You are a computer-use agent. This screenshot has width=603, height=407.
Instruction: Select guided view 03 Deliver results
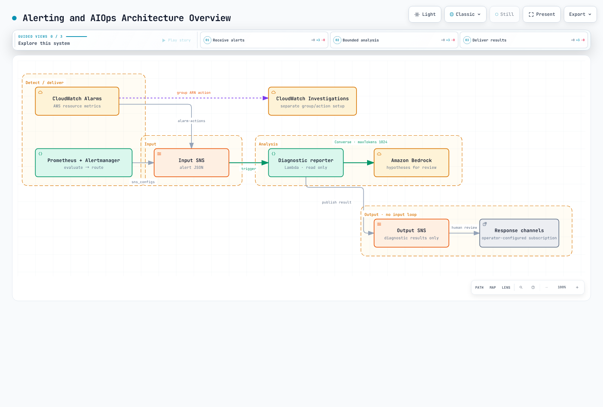[523, 40]
